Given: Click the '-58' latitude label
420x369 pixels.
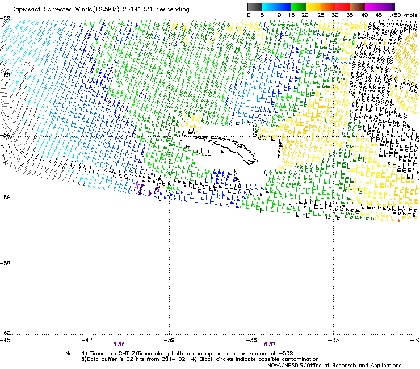Looking at the screenshot, I should pos(5,263).
